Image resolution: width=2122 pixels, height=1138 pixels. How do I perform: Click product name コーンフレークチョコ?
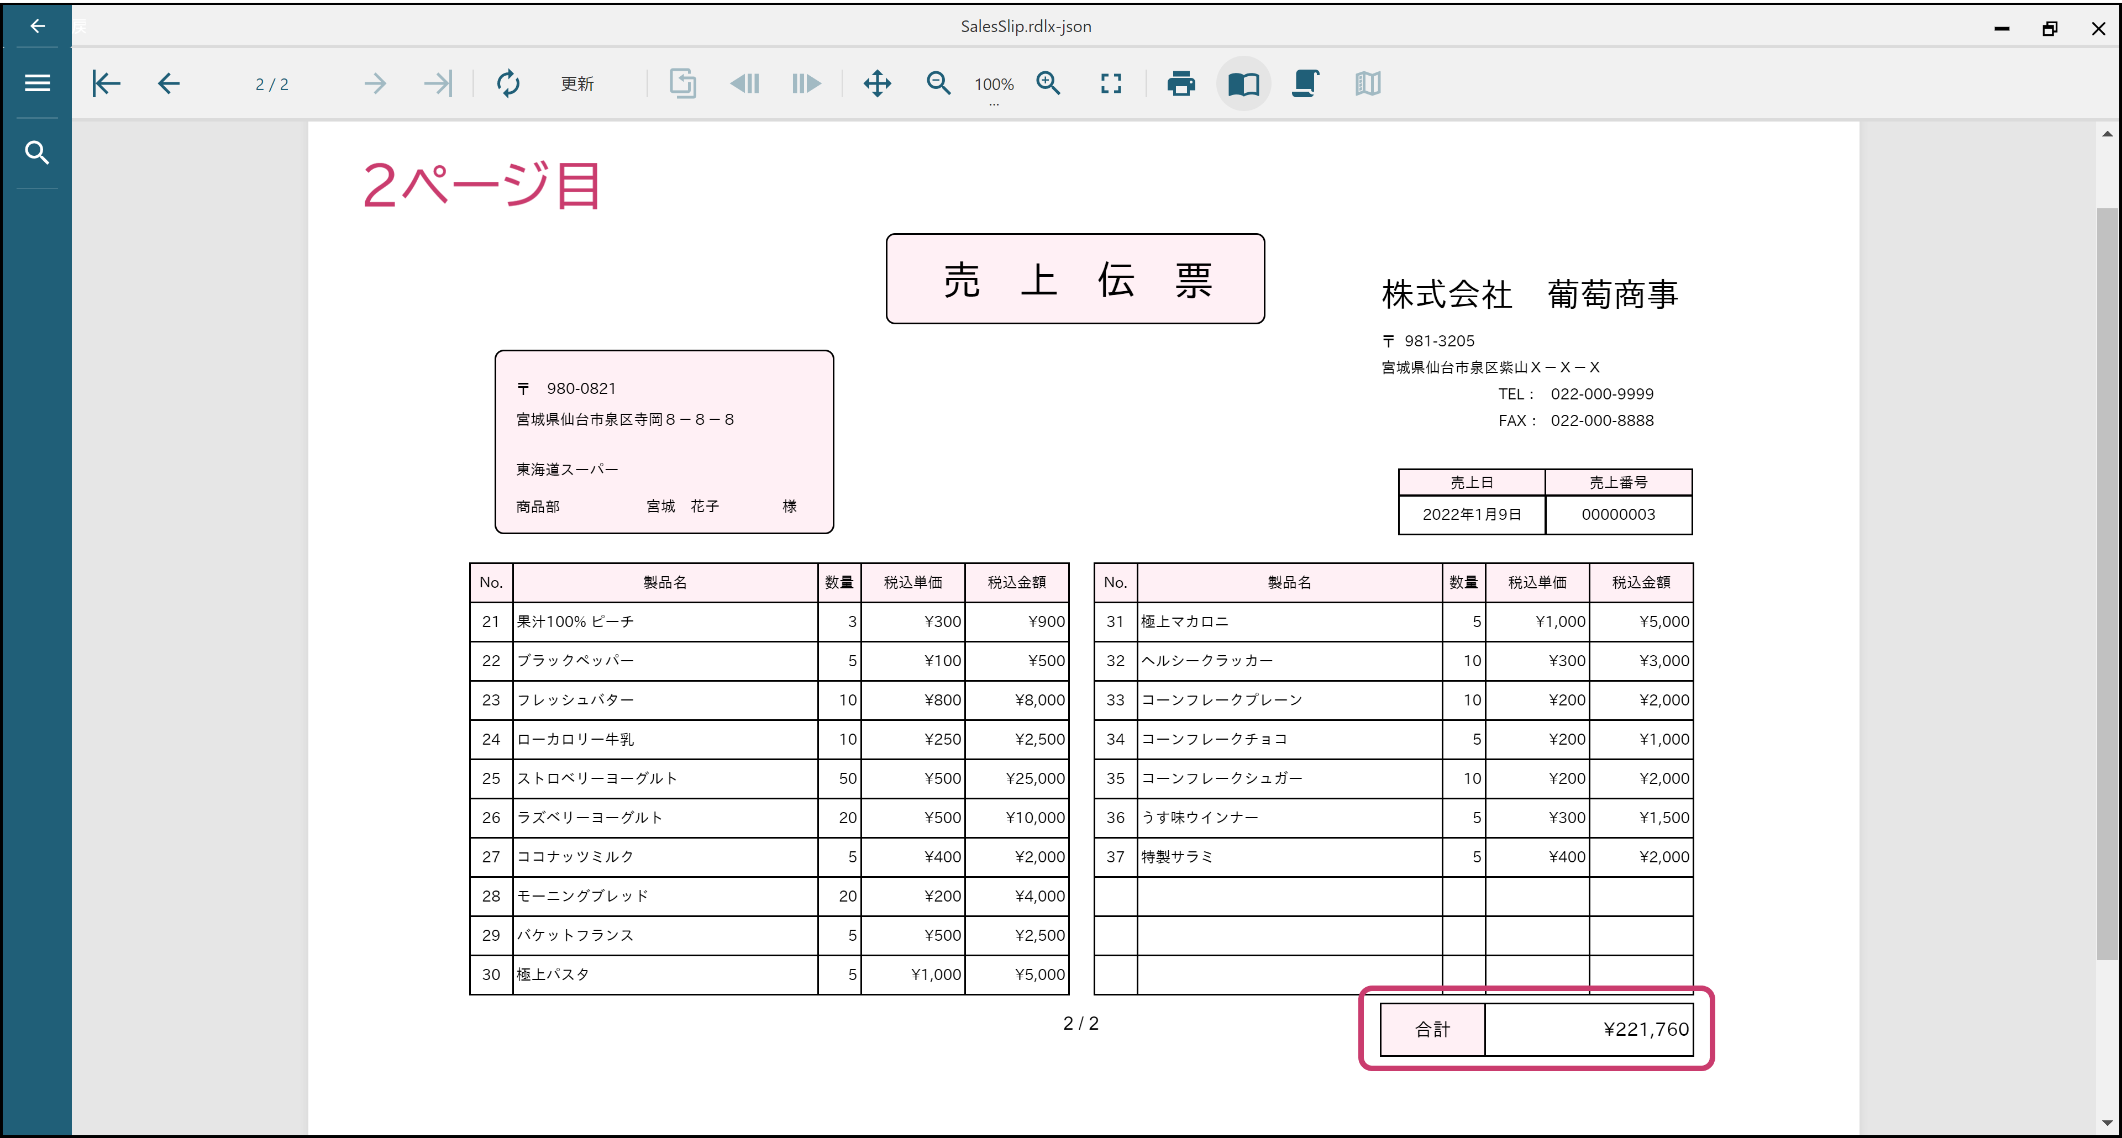point(1214,740)
